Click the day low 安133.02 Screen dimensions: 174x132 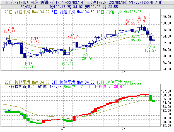(x=93, y=7)
